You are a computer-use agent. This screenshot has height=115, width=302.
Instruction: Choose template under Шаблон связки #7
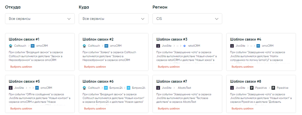[x=169, y=108]
